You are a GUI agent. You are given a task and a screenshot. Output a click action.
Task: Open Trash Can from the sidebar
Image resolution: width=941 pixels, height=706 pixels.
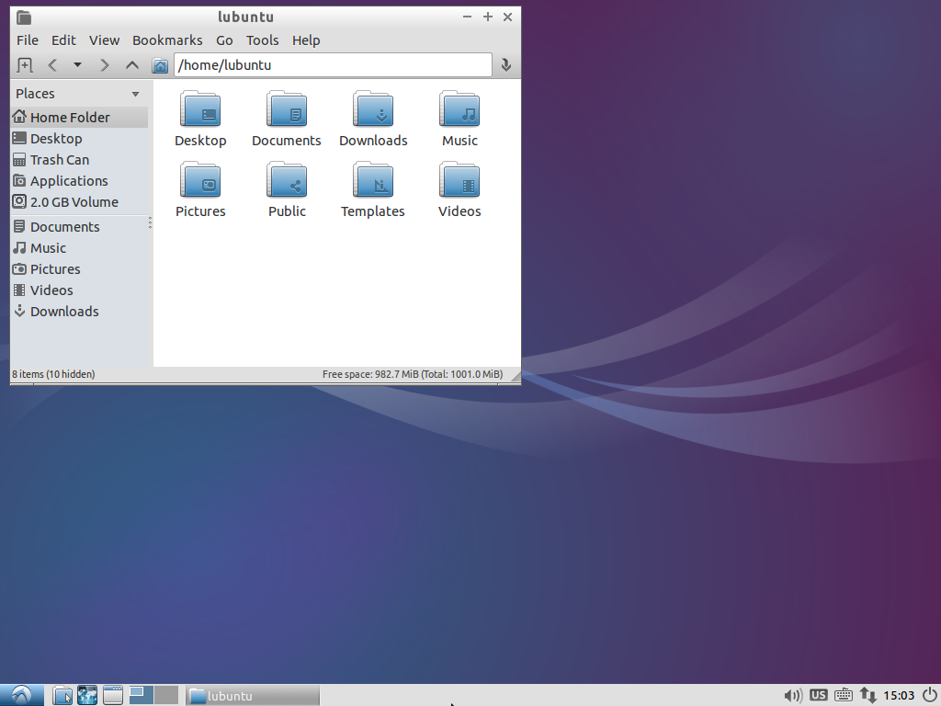pyautogui.click(x=79, y=160)
